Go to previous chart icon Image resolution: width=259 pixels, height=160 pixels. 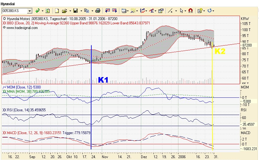(x=108, y=11)
